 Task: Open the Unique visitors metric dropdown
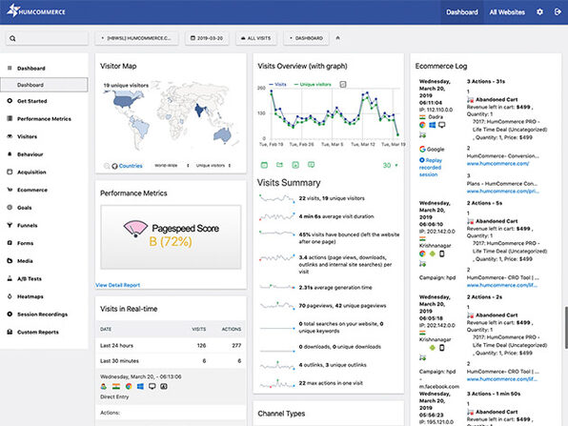pyautogui.click(x=213, y=166)
